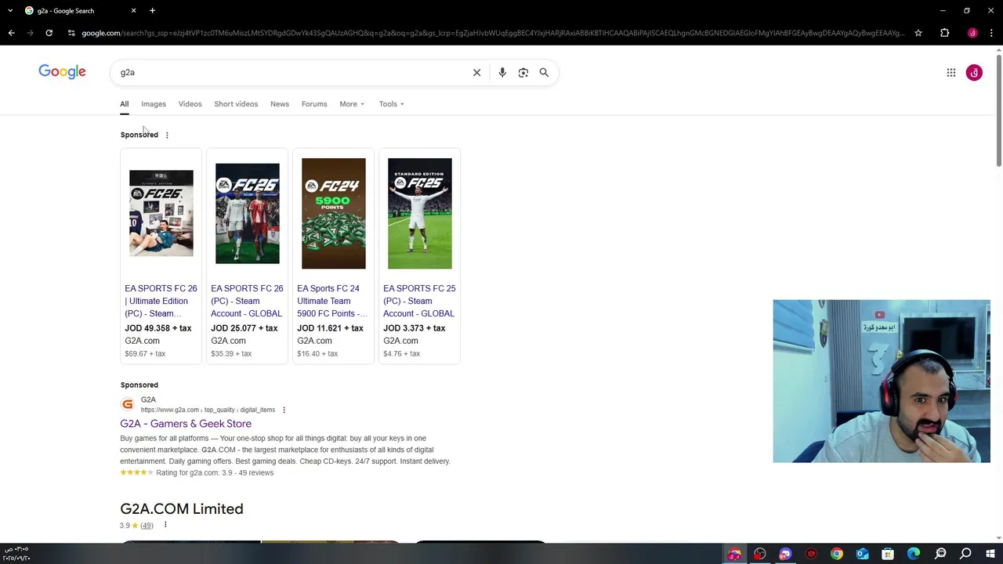
Task: Select the All results tab
Action: [124, 104]
